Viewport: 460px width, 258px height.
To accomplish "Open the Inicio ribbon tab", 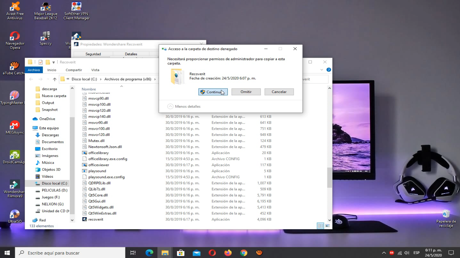I will point(52,70).
